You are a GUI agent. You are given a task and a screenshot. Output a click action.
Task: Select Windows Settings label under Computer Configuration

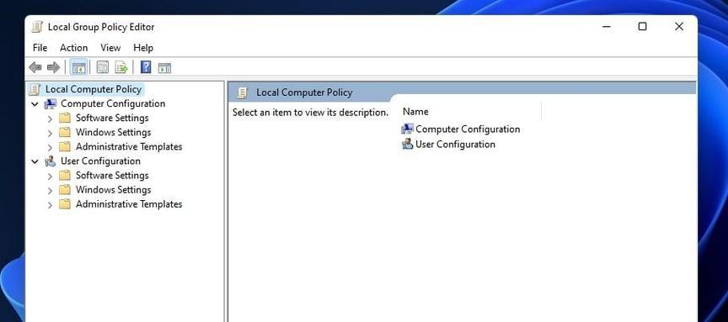pos(113,132)
